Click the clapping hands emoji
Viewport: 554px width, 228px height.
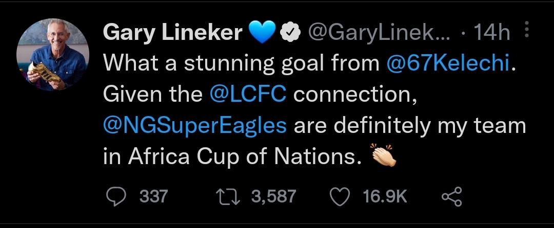pyautogui.click(x=383, y=156)
